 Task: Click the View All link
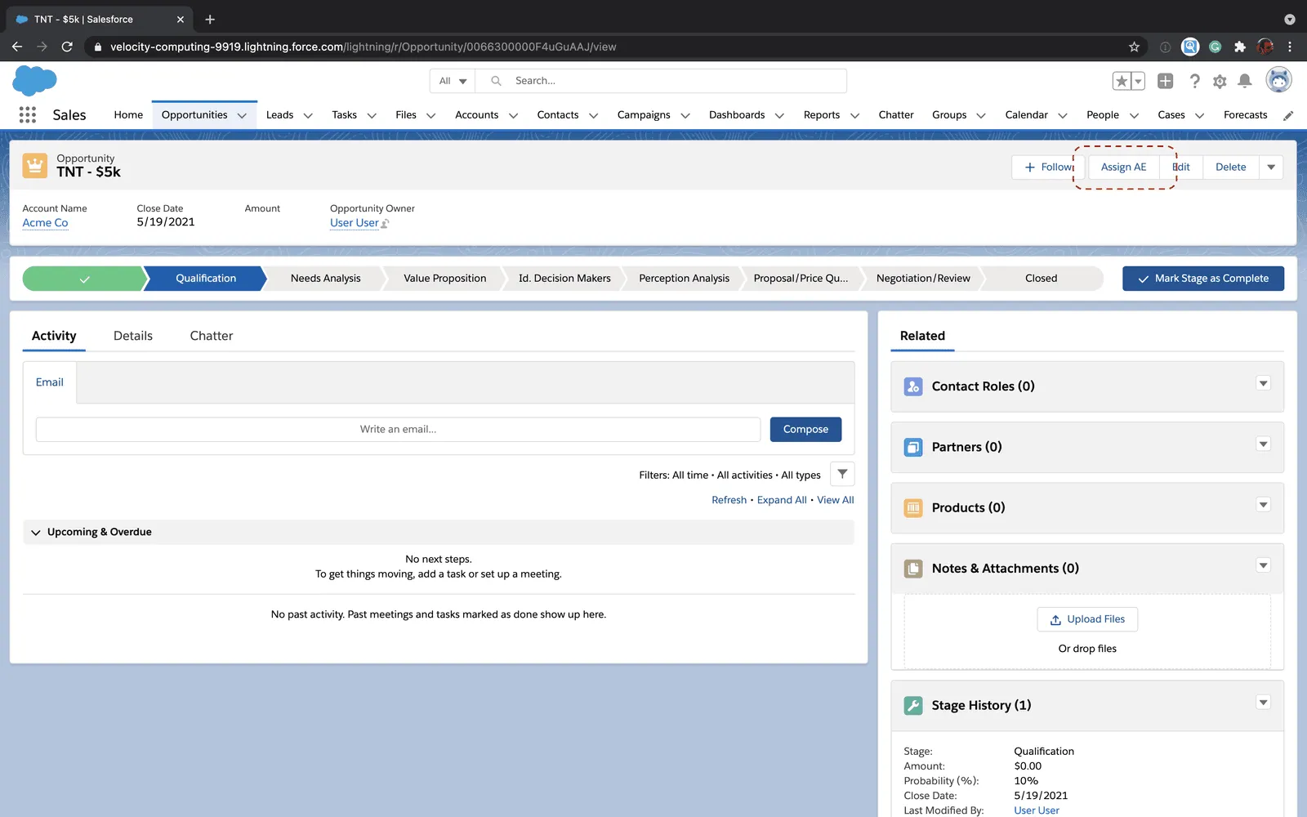pyautogui.click(x=836, y=500)
